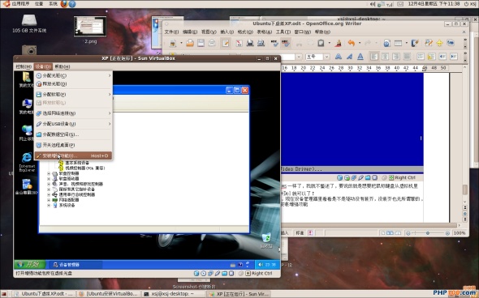Open the 分配光驱 submenu entry
Image resolution: width=479 pixels, height=298 pixels.
pyautogui.click(x=73, y=75)
